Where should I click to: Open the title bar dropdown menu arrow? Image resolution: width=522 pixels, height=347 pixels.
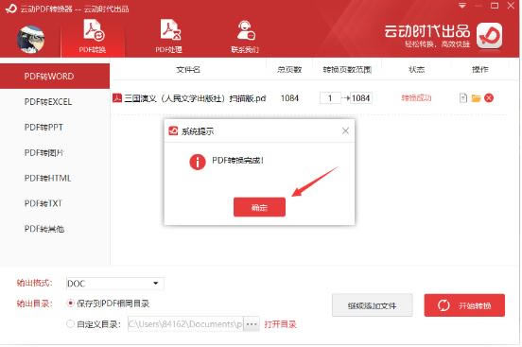[462, 6]
